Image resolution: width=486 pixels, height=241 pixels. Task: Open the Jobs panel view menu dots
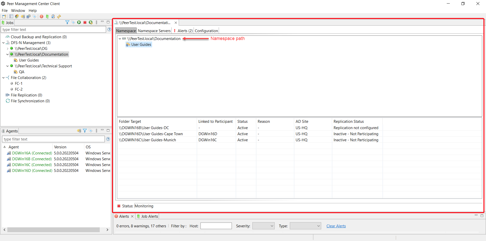pyautogui.click(x=96, y=22)
